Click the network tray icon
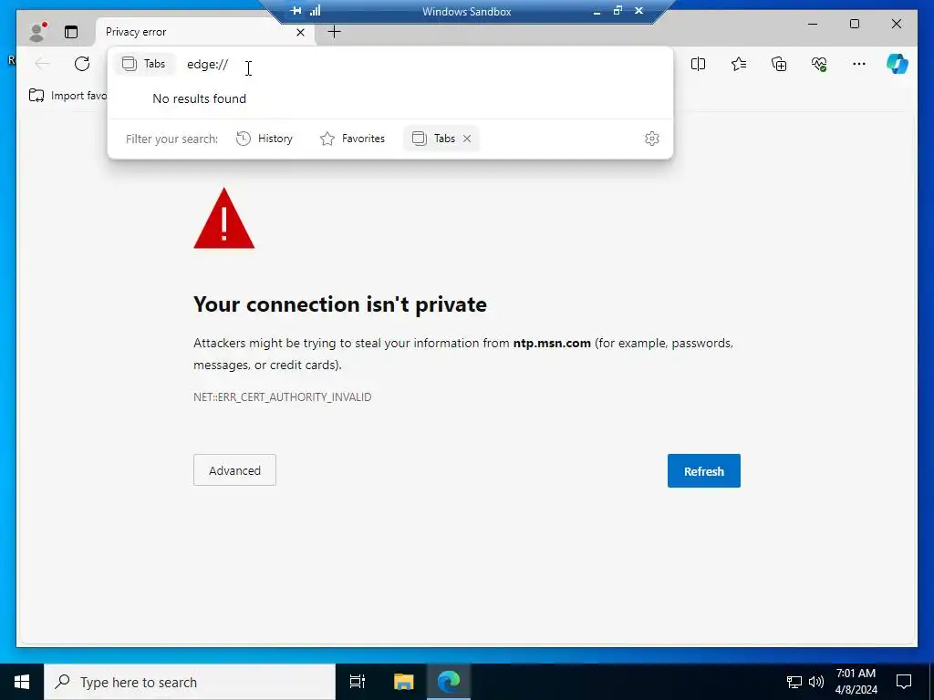Image resolution: width=934 pixels, height=700 pixels. click(x=794, y=682)
